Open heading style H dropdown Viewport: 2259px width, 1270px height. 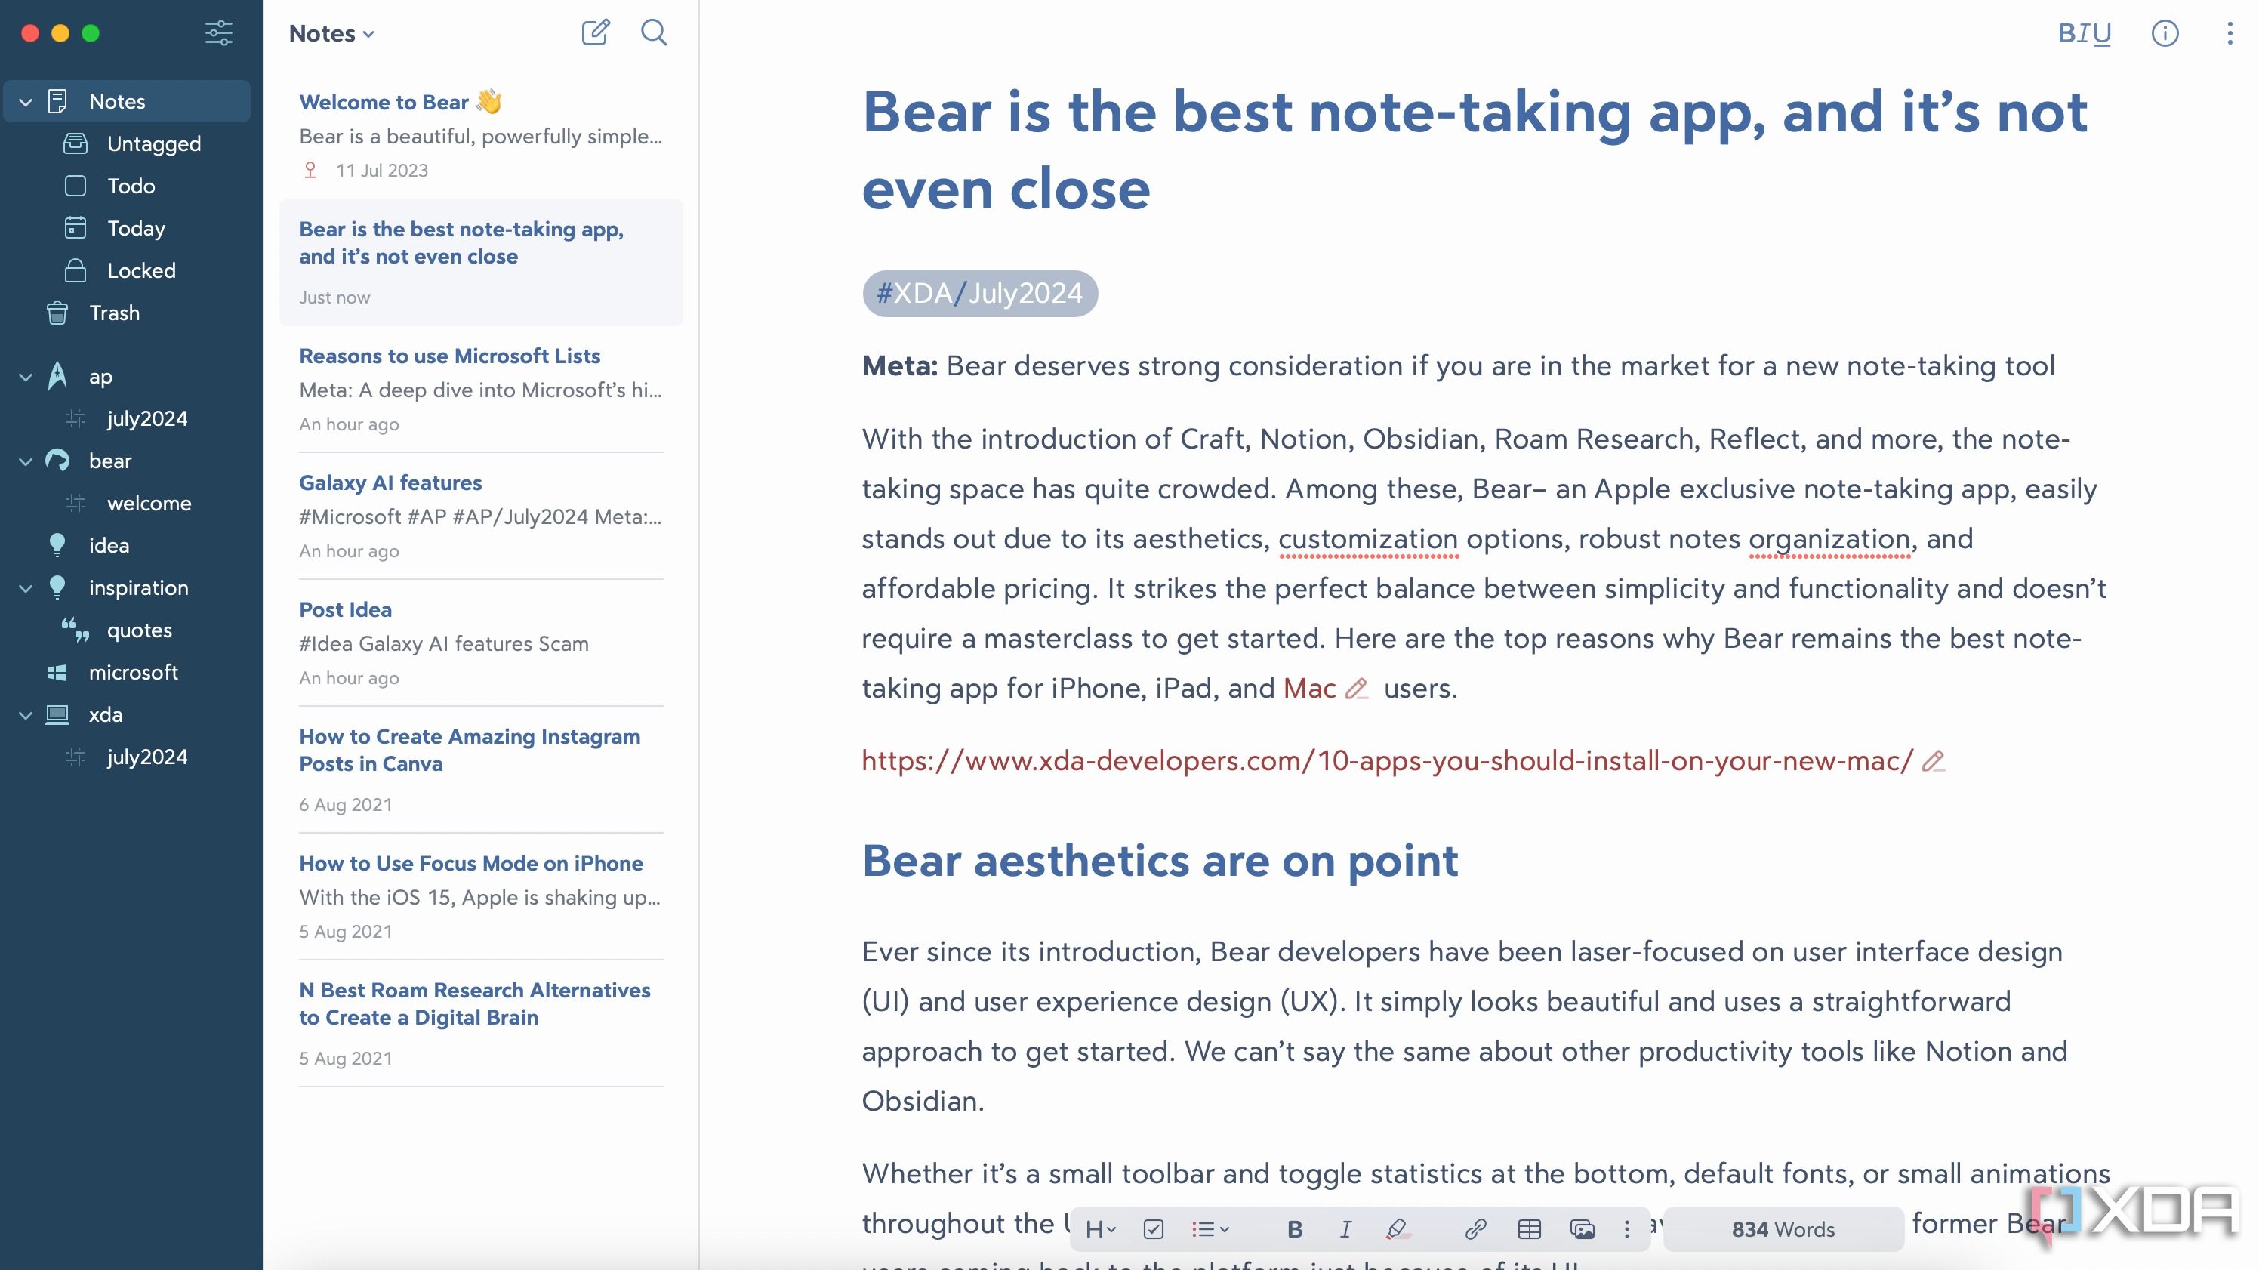[1101, 1228]
